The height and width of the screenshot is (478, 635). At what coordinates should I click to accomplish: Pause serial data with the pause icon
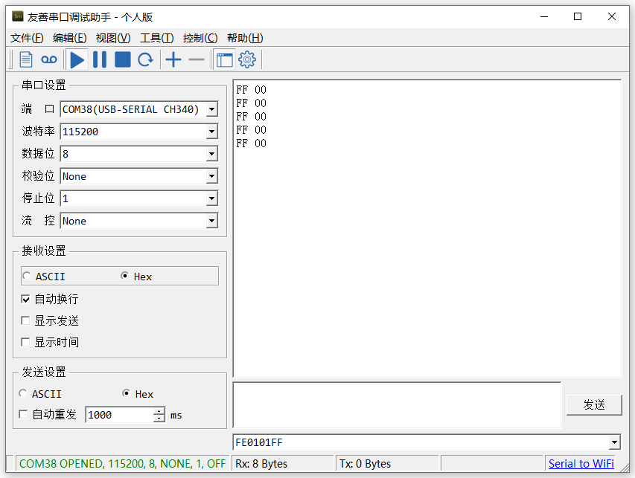[100, 59]
